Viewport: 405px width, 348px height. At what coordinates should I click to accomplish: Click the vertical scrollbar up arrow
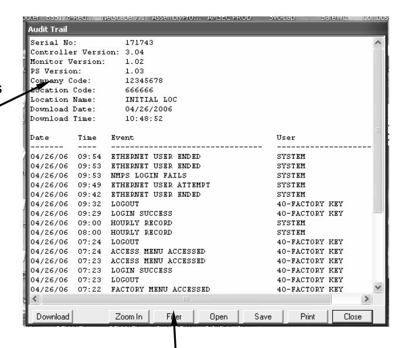pyautogui.click(x=378, y=43)
